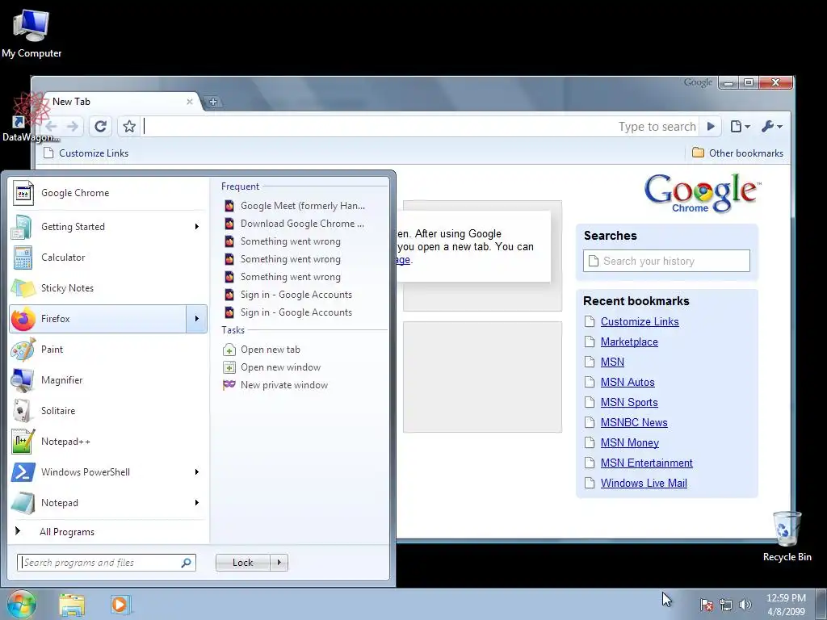
Task: Click Chrome's forward arrow
Action: pos(73,127)
